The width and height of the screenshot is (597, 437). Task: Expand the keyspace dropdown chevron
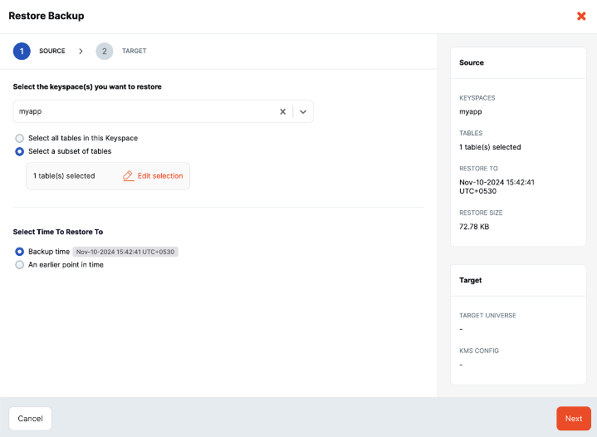tap(303, 111)
